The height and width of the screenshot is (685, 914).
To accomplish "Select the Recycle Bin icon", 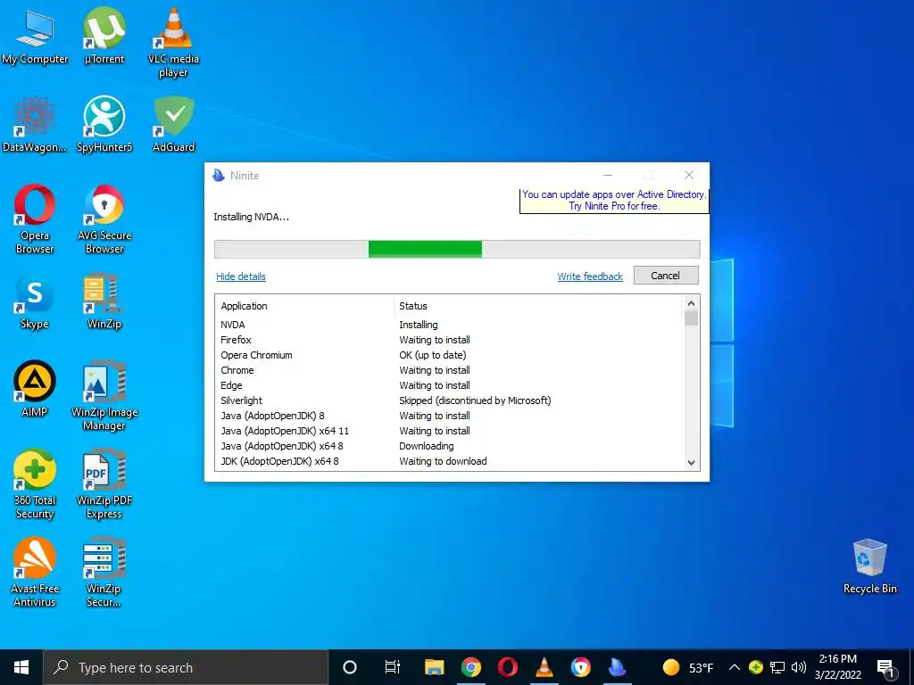I will (x=869, y=566).
